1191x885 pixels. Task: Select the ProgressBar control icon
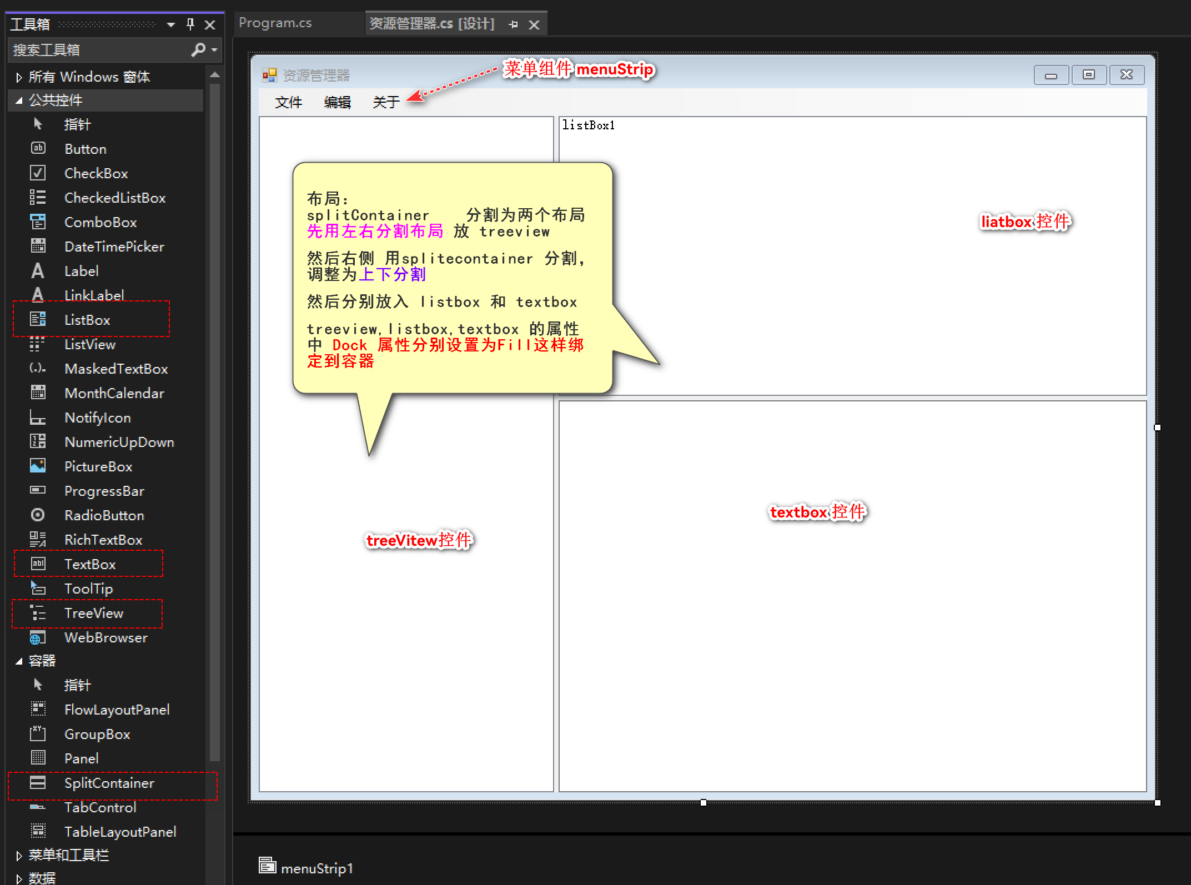pyautogui.click(x=38, y=491)
